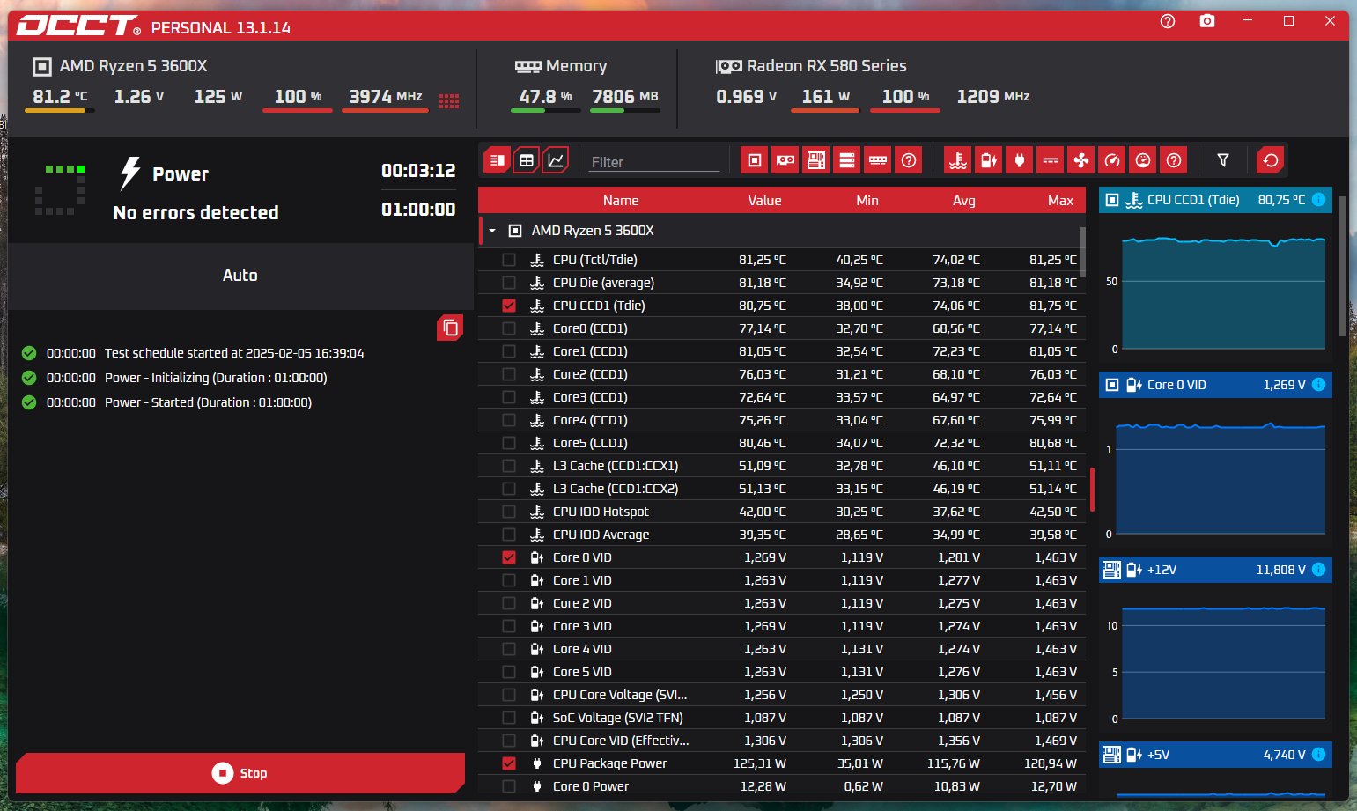This screenshot has height=811, width=1357.
Task: Toggle usage load sensor filter
Action: pyautogui.click(x=1143, y=160)
